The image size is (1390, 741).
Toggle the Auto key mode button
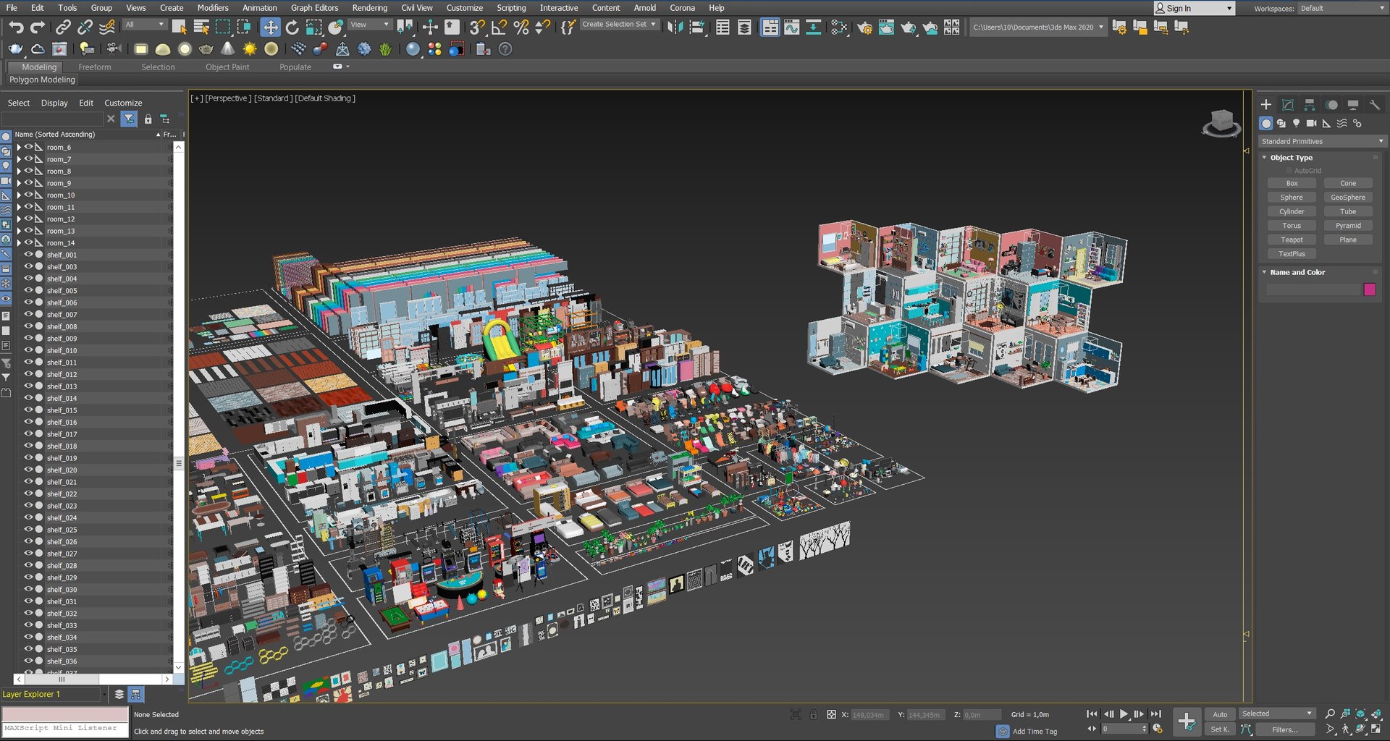[1220, 714]
